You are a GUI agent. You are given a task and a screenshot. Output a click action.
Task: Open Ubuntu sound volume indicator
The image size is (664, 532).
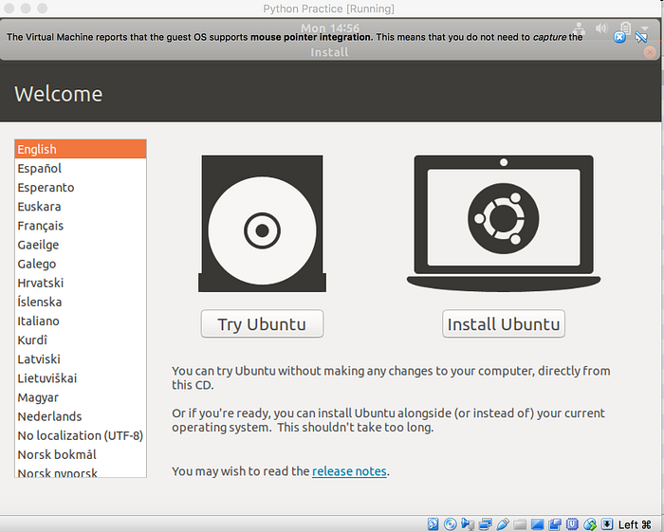[x=600, y=28]
